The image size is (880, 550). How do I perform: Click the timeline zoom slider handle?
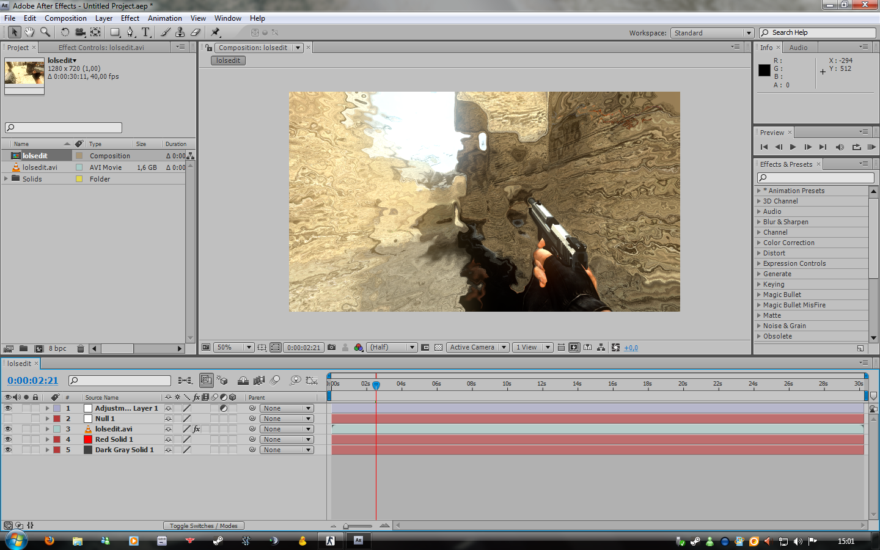click(346, 526)
